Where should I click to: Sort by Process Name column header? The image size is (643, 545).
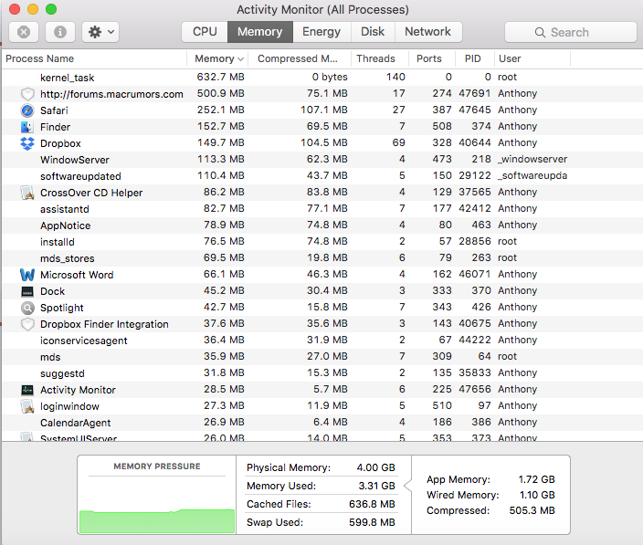point(94,58)
